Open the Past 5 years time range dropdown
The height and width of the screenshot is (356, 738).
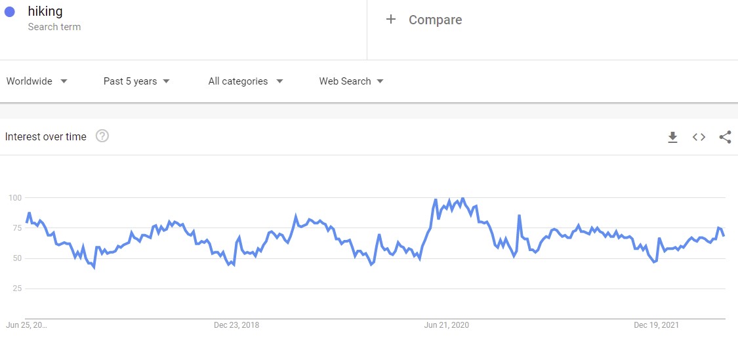pyautogui.click(x=136, y=81)
